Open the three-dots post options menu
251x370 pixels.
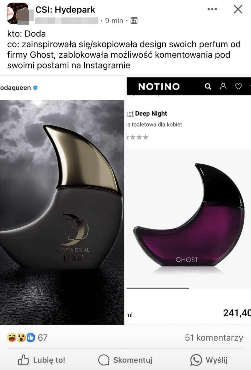(212, 9)
